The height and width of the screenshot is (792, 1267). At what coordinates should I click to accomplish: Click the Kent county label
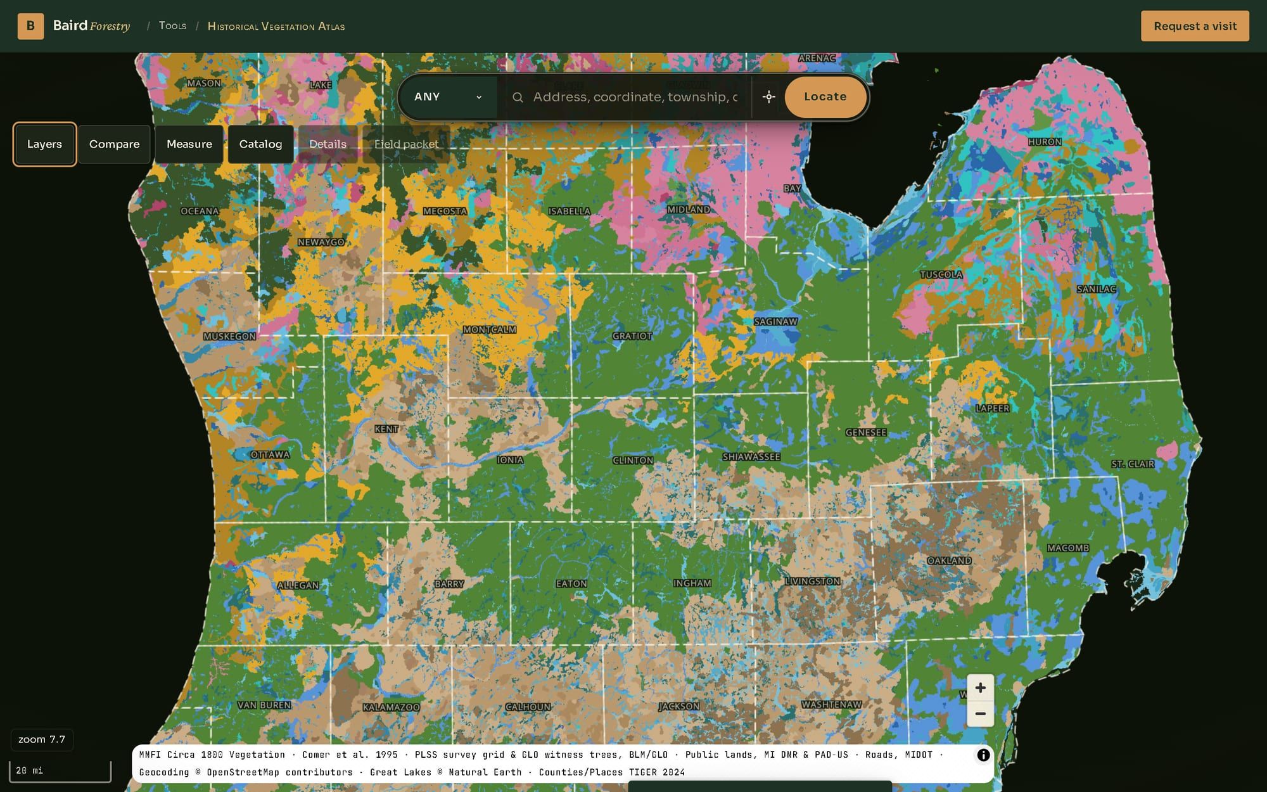[x=386, y=430]
